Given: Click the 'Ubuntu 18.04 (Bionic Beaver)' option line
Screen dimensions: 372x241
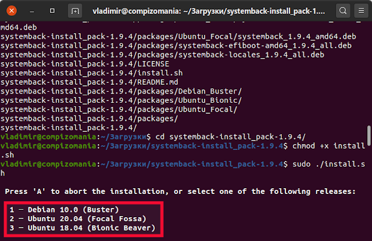Looking at the screenshot, I should [83, 228].
